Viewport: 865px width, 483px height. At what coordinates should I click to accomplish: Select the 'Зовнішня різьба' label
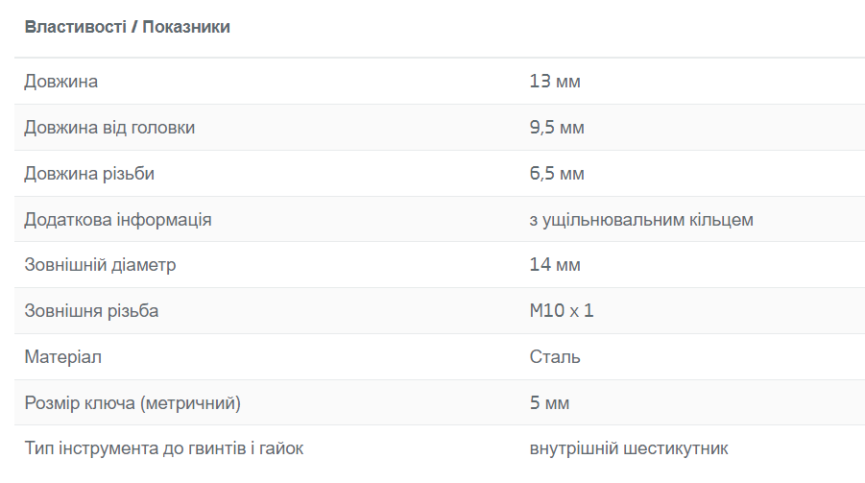pos(91,311)
